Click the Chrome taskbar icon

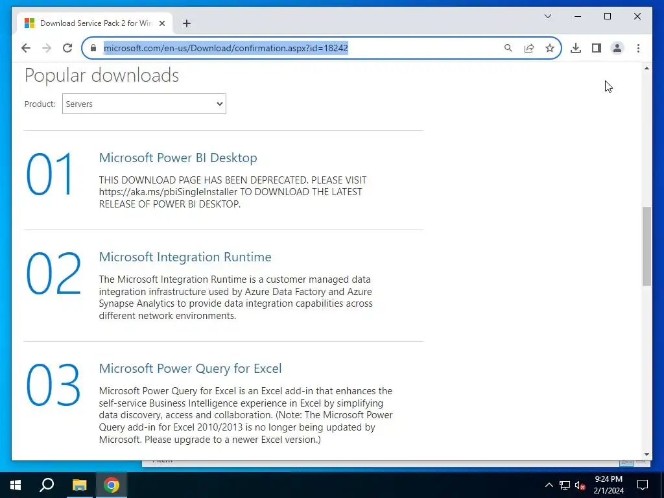coord(112,485)
